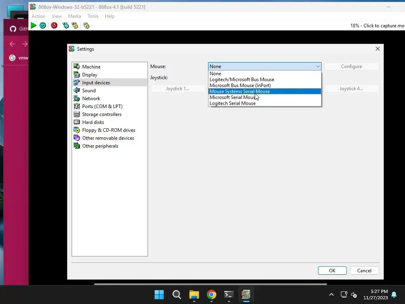
Task: Choose Microsoft Serial Mouse option
Action: 265,97
